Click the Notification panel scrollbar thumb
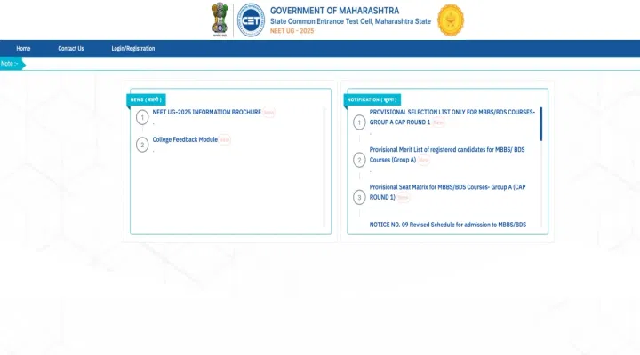Image resolution: width=640 pixels, height=355 pixels. [540, 123]
